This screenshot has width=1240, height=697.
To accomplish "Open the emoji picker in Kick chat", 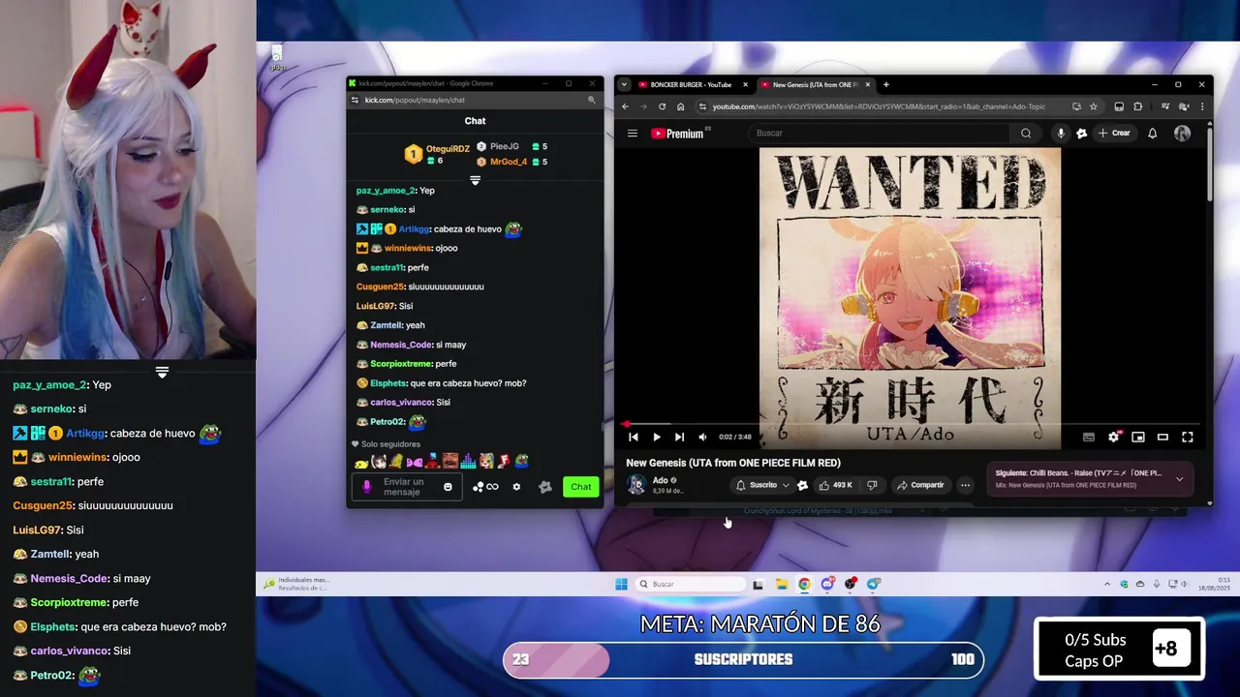I will pos(448,487).
